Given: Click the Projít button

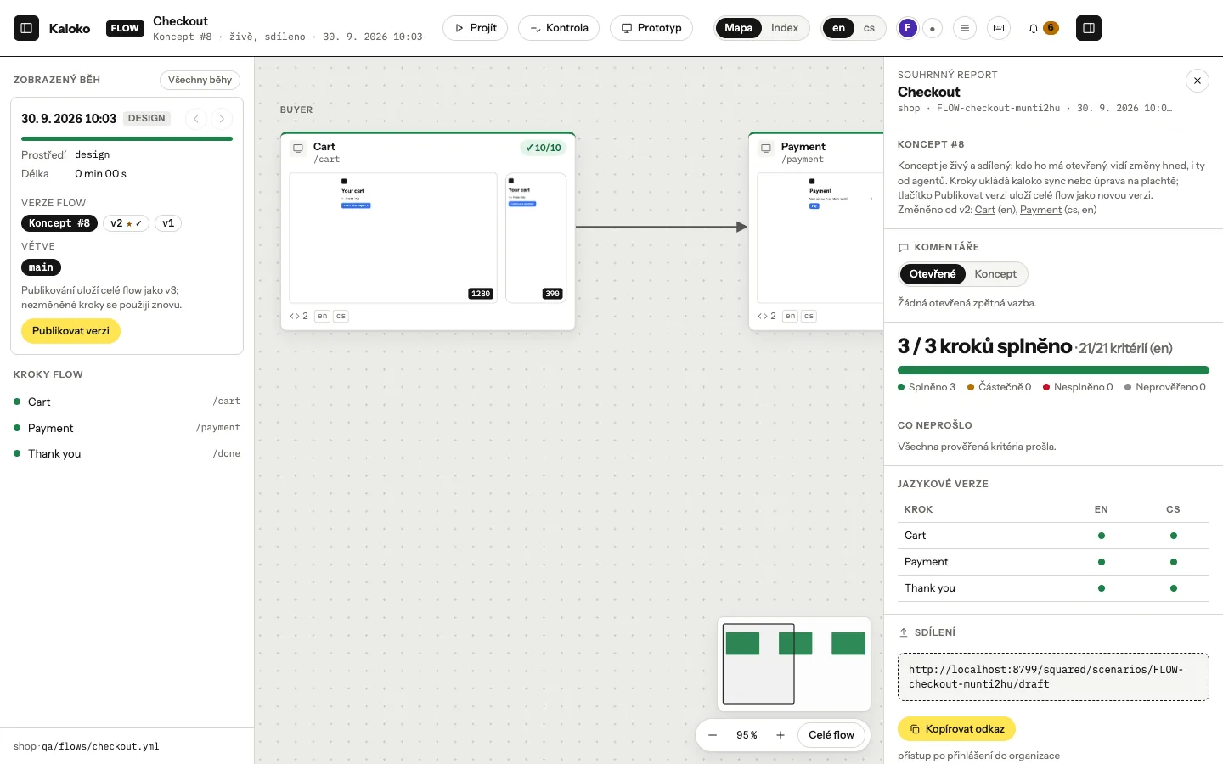Looking at the screenshot, I should pyautogui.click(x=476, y=28).
